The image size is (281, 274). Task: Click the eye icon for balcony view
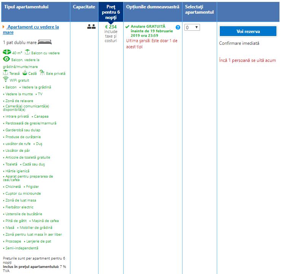point(6,59)
